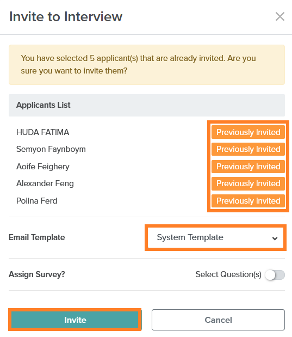
Task: Expand Email Template chevron arrow
Action: 275,238
